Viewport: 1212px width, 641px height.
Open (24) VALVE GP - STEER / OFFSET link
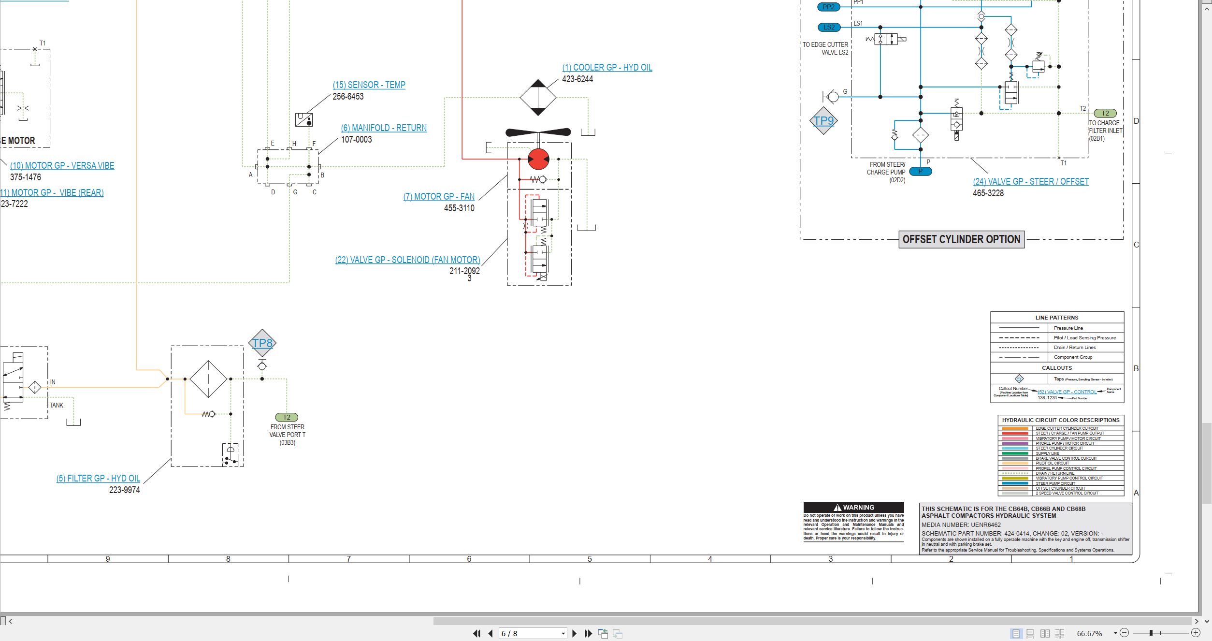click(x=1031, y=182)
